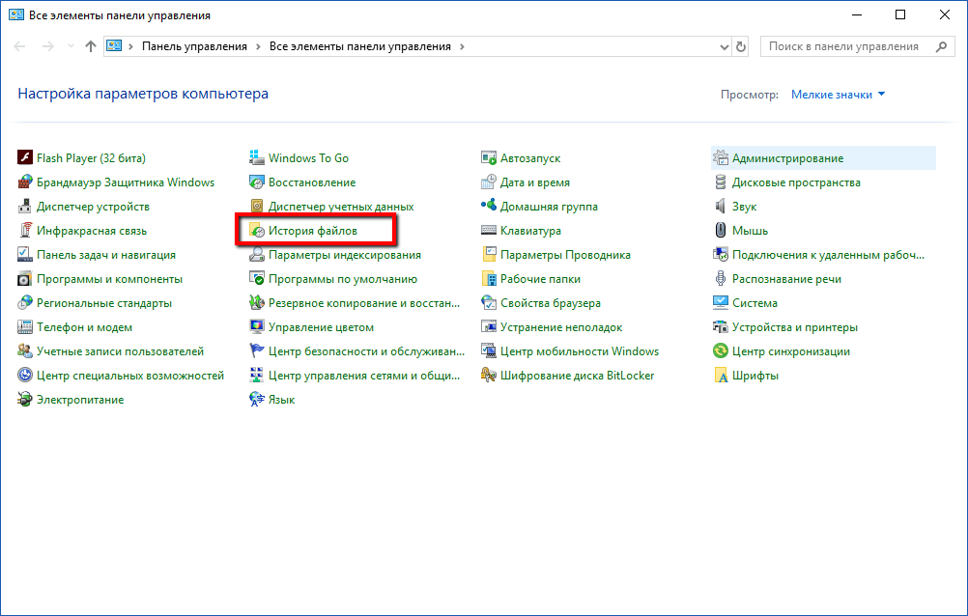The width and height of the screenshot is (968, 616).
Task: Go back with the Back arrow
Action: tap(19, 46)
